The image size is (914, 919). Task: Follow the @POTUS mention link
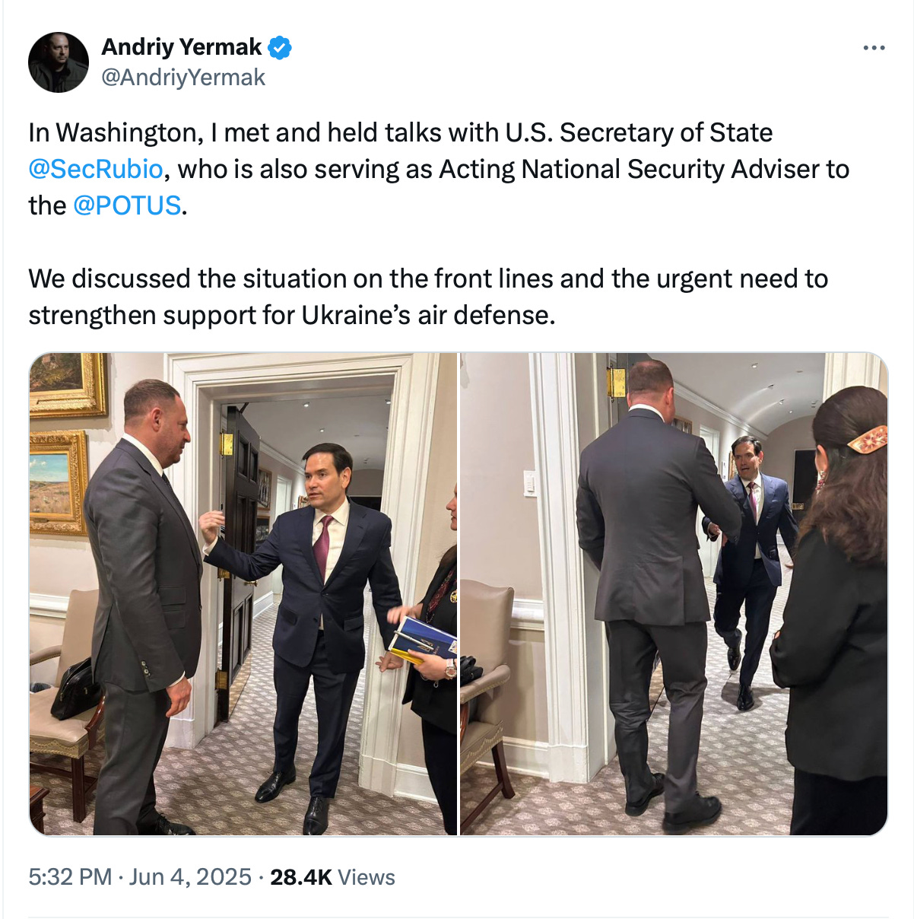[x=127, y=205]
